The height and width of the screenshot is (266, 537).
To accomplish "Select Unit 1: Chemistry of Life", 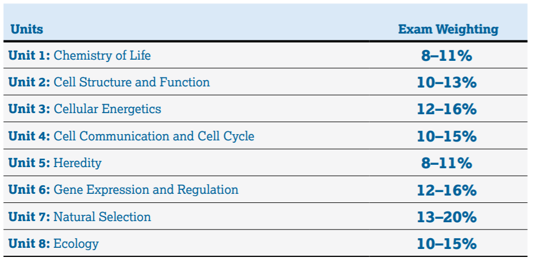I will [79, 55].
